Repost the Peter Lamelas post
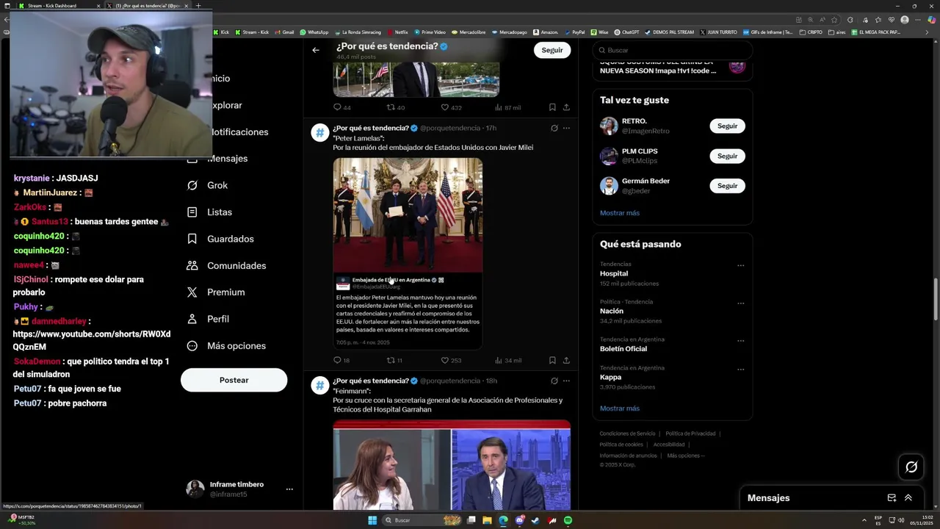 tap(391, 360)
